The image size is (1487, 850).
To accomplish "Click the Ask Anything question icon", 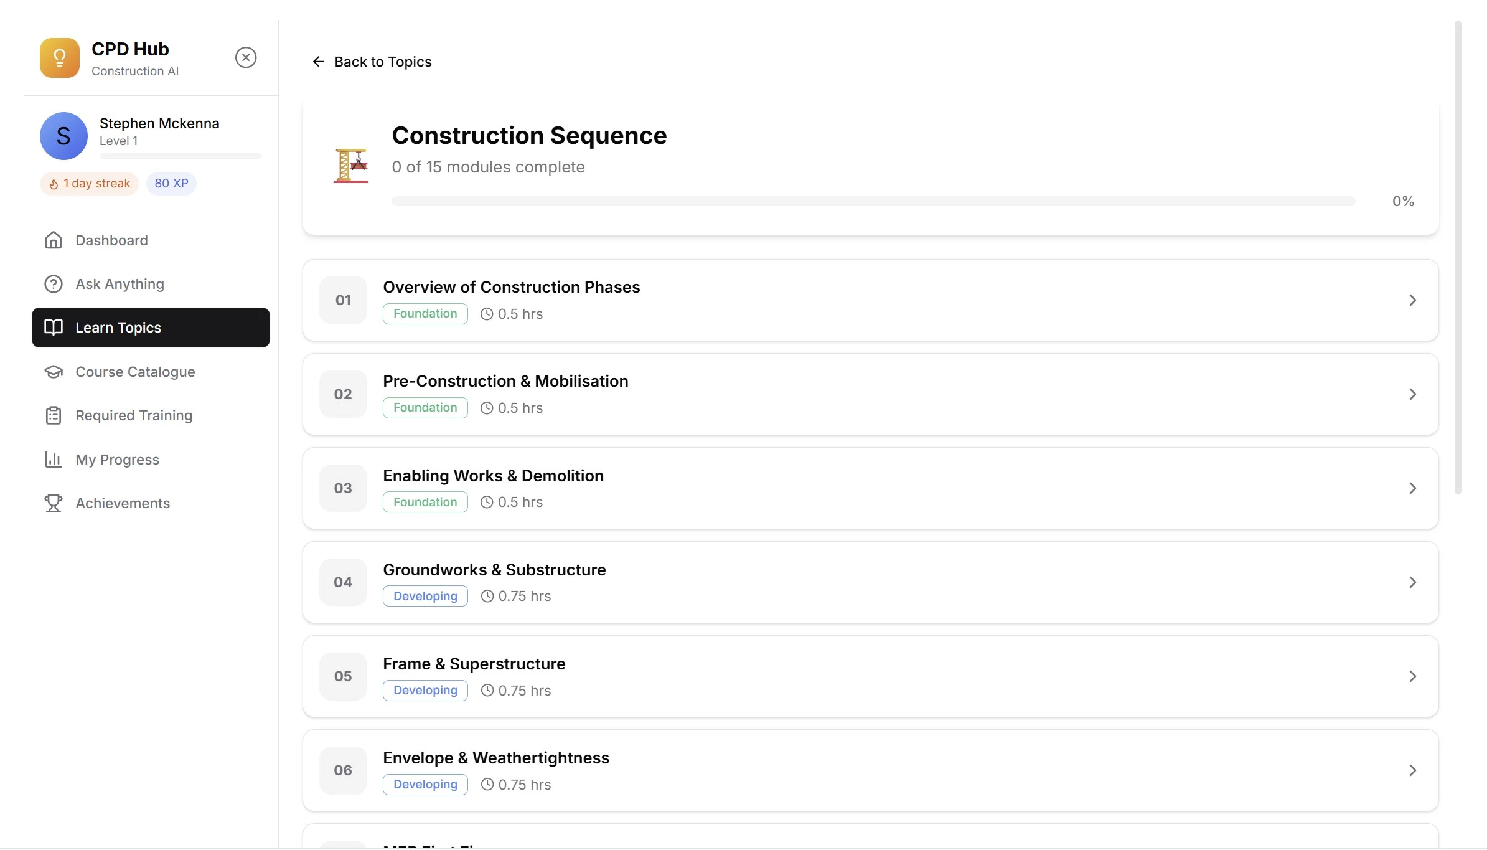I will click(54, 284).
